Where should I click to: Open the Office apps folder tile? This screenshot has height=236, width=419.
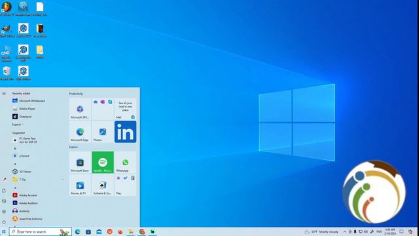point(103,109)
